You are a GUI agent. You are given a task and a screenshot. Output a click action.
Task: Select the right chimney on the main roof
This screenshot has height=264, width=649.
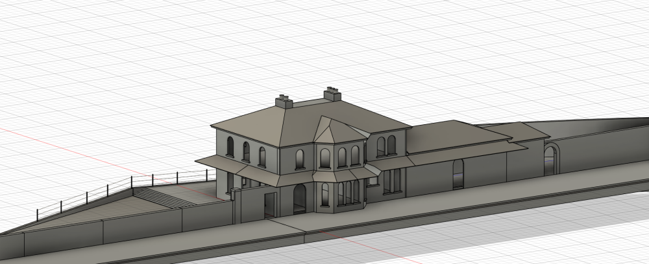point(332,94)
